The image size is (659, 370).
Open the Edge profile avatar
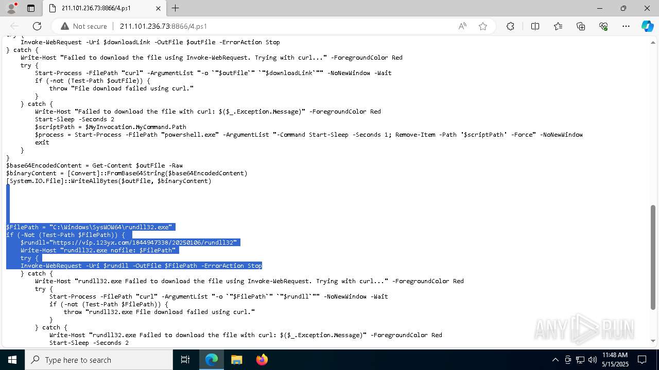click(11, 8)
